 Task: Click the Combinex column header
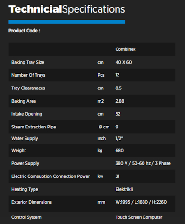[x=126, y=49]
